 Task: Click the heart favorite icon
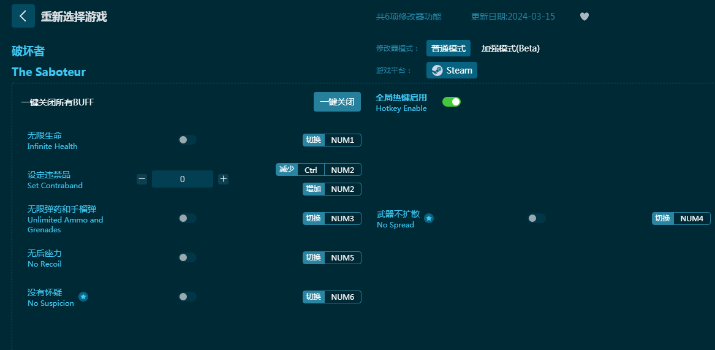click(x=584, y=17)
